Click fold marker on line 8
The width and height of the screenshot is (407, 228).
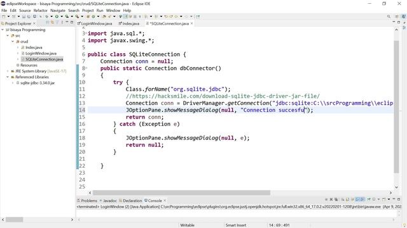click(86, 68)
